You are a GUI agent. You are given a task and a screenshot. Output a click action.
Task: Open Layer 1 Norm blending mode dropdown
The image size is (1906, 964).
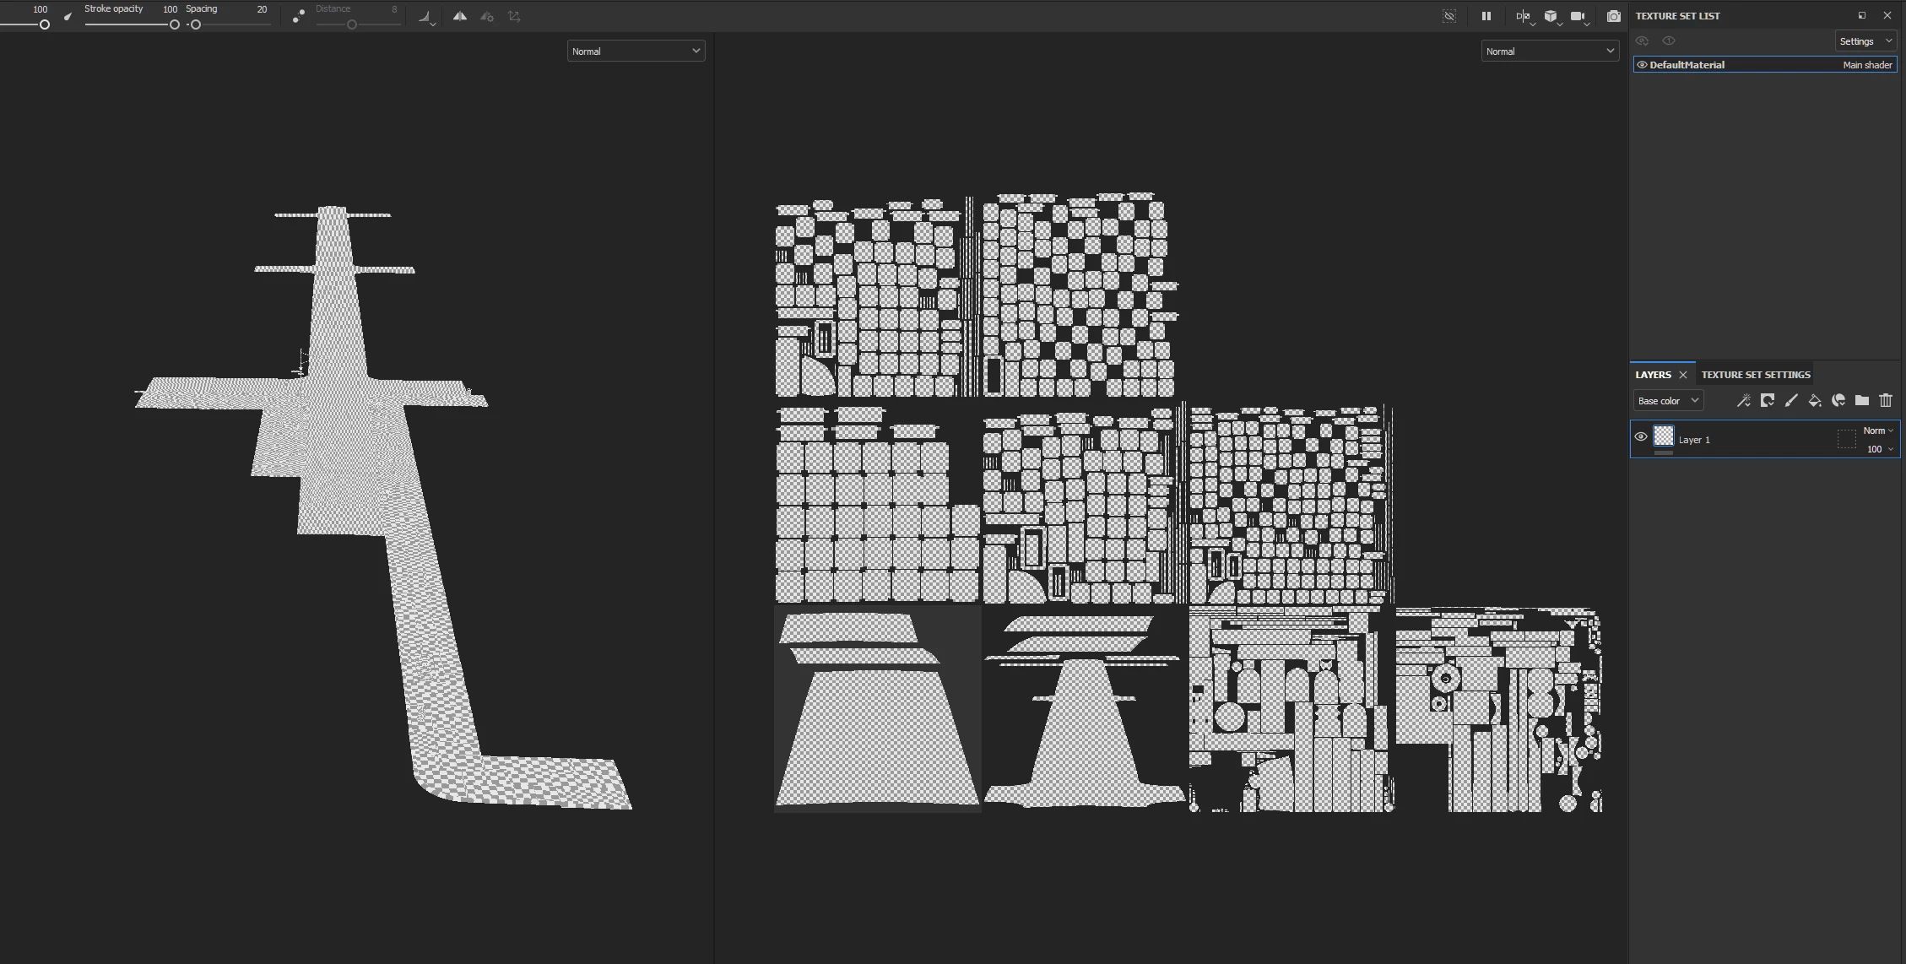(1878, 431)
